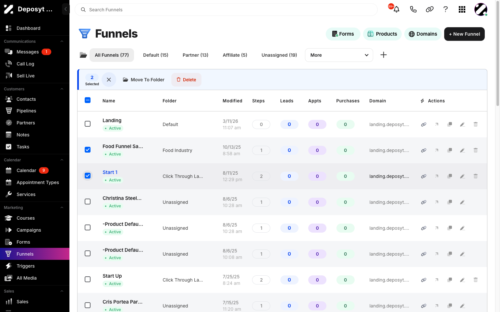Viewport: 500px width, 312px height.
Task: Open the apps grid menu
Action: click(x=462, y=9)
